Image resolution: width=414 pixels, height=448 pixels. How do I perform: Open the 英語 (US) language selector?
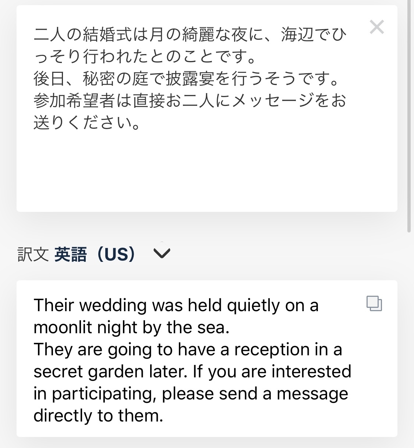(95, 255)
